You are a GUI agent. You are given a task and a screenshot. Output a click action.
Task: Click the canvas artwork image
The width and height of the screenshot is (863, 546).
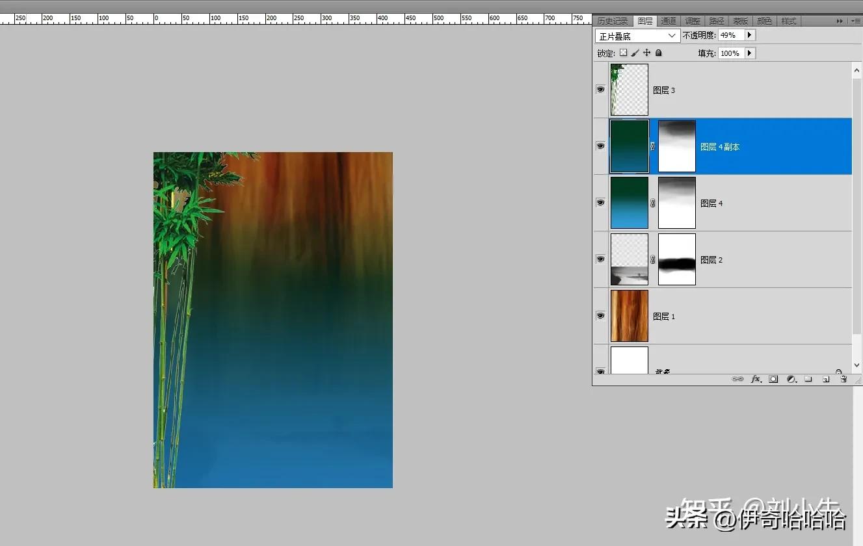(273, 320)
